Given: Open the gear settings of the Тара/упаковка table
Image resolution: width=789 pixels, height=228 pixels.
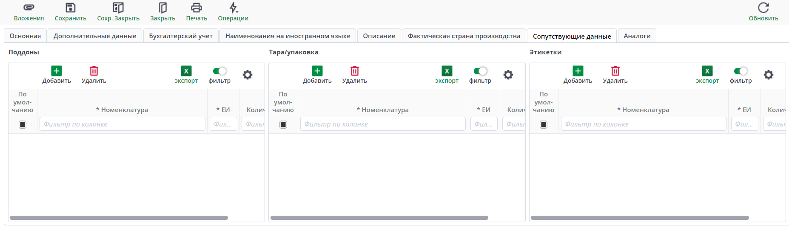Looking at the screenshot, I should pyautogui.click(x=508, y=75).
